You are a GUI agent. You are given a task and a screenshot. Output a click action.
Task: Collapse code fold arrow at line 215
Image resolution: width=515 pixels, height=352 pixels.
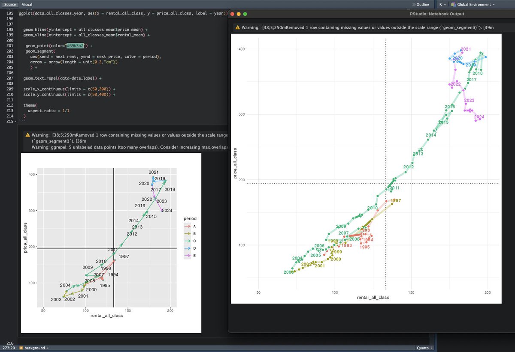pyautogui.click(x=16, y=122)
